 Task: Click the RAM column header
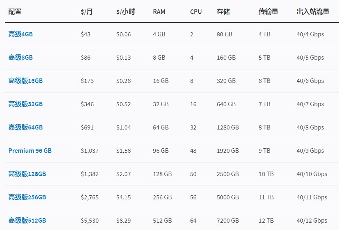pyautogui.click(x=159, y=11)
